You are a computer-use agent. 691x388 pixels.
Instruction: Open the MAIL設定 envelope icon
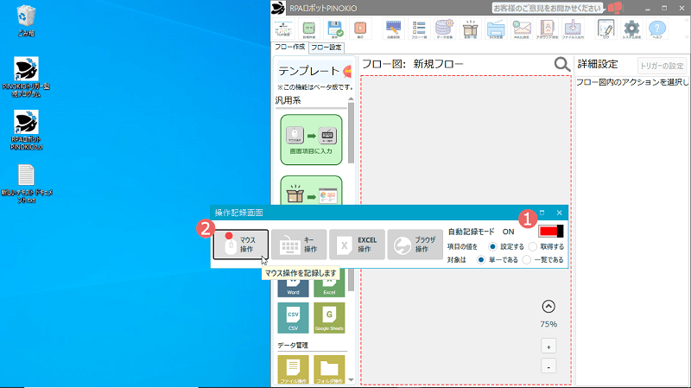coord(522,29)
